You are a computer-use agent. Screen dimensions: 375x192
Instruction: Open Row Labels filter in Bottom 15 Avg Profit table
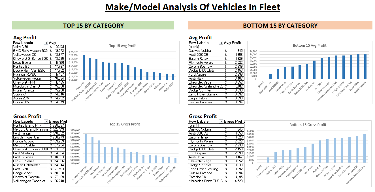click(221, 43)
